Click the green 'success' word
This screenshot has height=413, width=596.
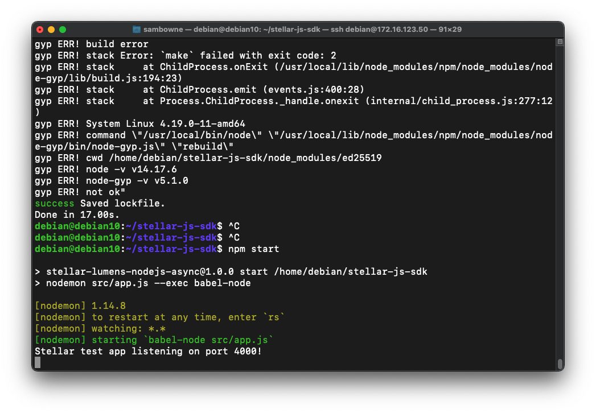[54, 204]
